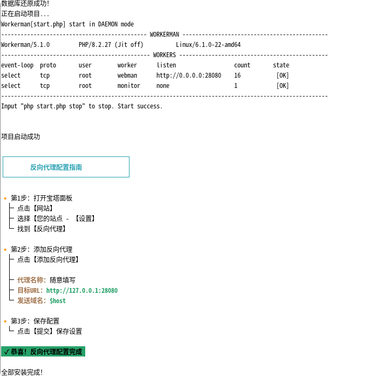Click the event-loop column header

point(17,65)
